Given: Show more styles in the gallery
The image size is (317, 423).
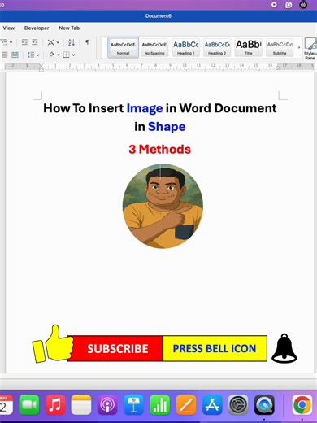Looking at the screenshot, I should point(299,47).
